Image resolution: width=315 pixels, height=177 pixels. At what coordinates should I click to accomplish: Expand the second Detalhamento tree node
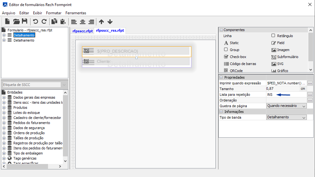coord(4,40)
